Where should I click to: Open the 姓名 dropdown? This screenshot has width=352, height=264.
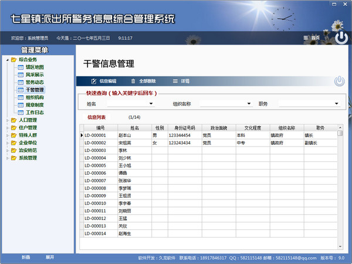click(x=151, y=104)
